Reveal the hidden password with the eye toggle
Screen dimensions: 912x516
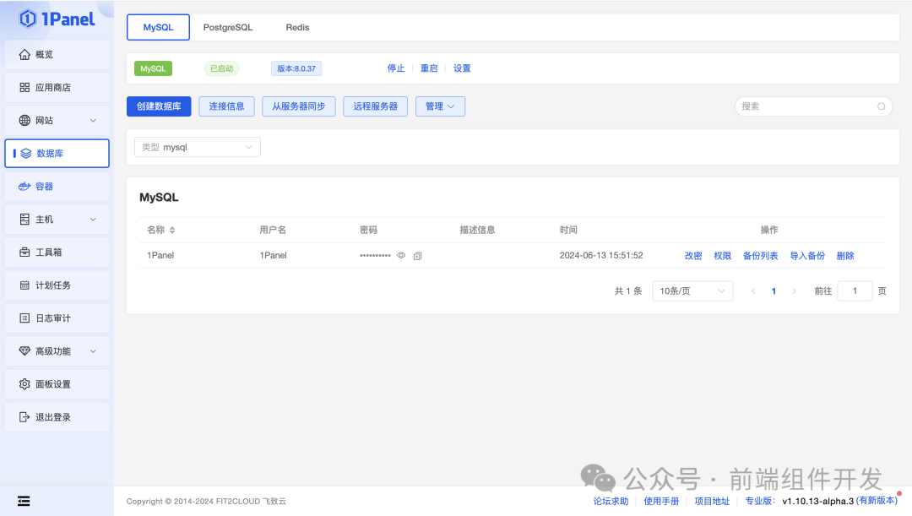pyautogui.click(x=403, y=255)
